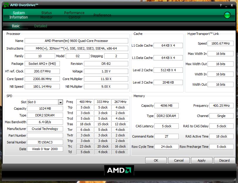Click the CAS Latency value 5 clock
This screenshot has width=238, height=183.
(x=166, y=126)
